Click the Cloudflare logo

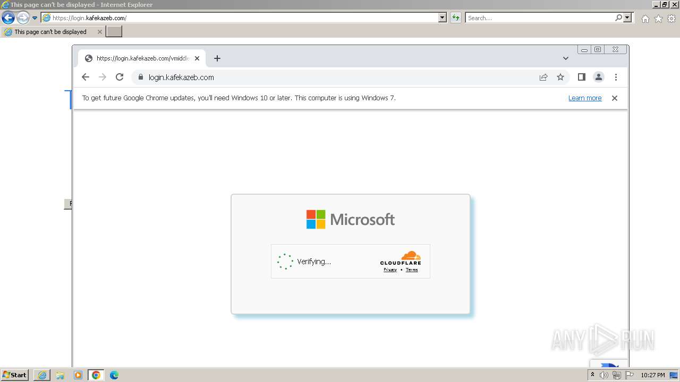point(401,258)
